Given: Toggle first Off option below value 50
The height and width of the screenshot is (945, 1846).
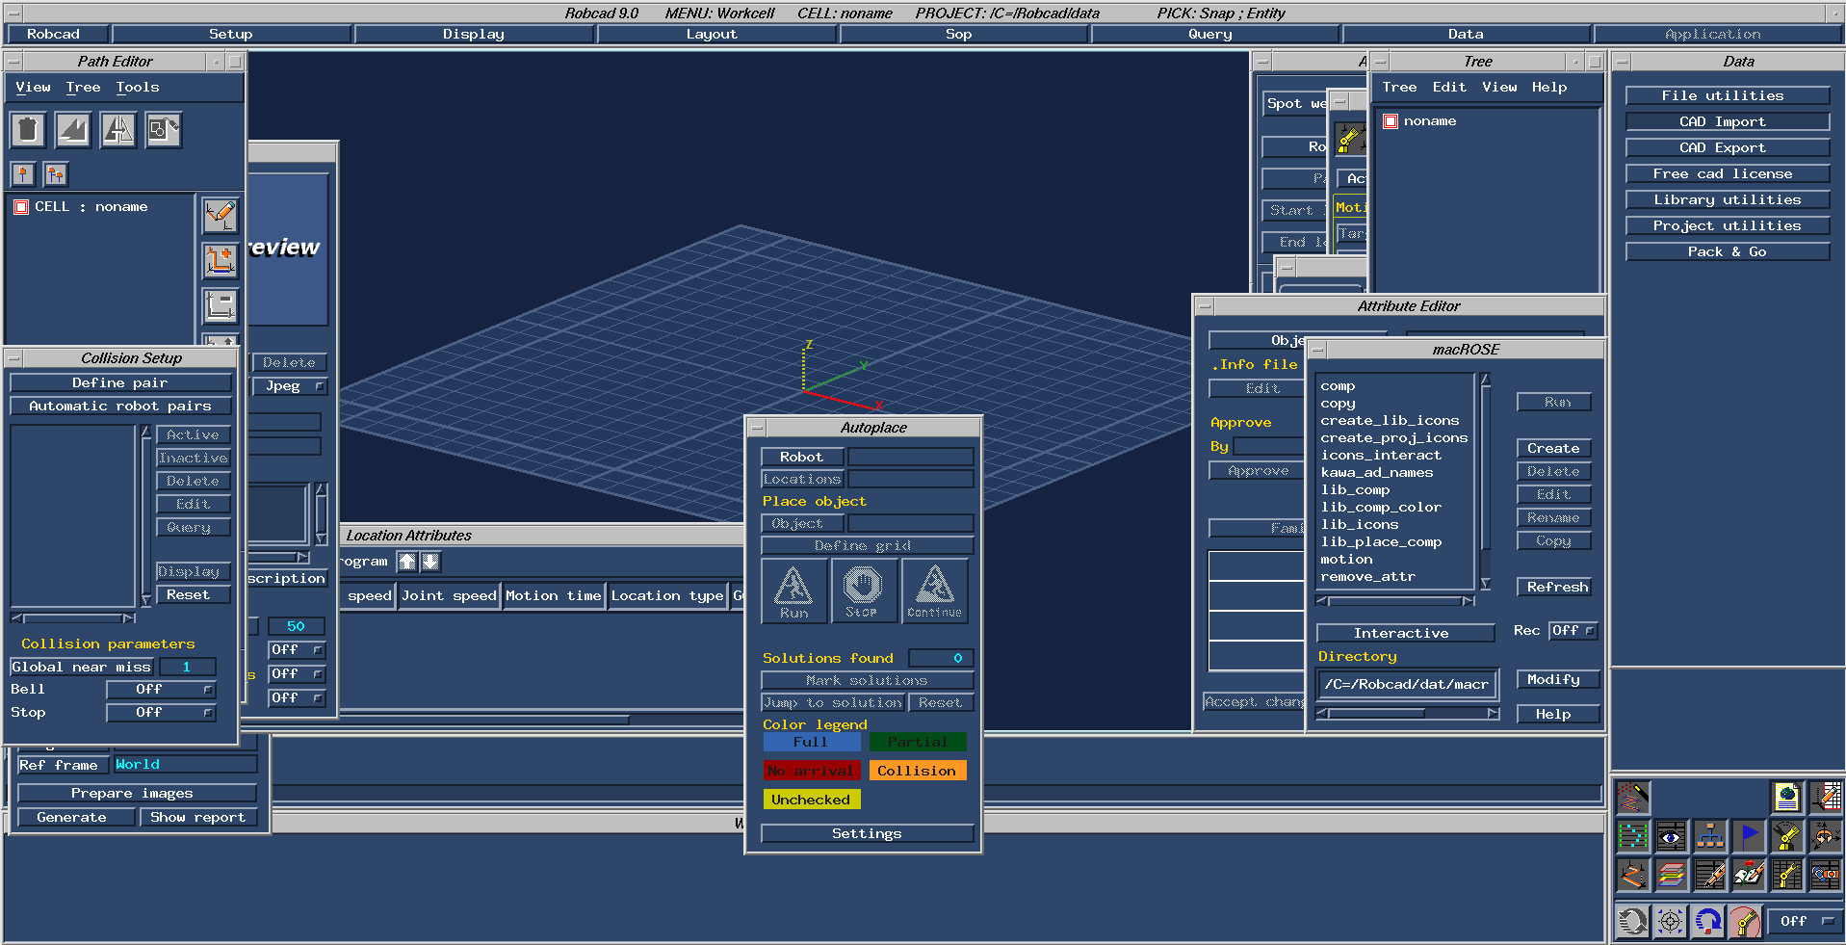Looking at the screenshot, I should (297, 650).
